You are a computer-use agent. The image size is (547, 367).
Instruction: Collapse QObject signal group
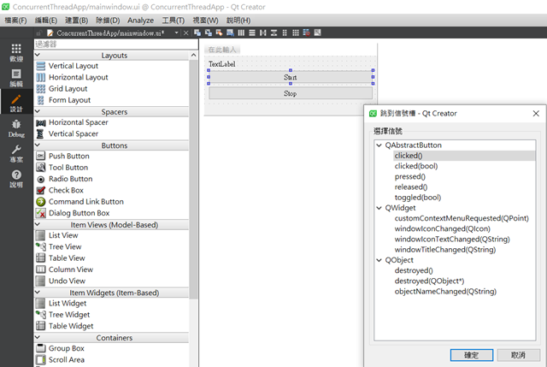[x=379, y=261]
